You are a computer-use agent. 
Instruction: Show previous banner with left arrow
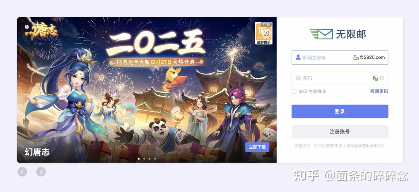tap(22, 171)
